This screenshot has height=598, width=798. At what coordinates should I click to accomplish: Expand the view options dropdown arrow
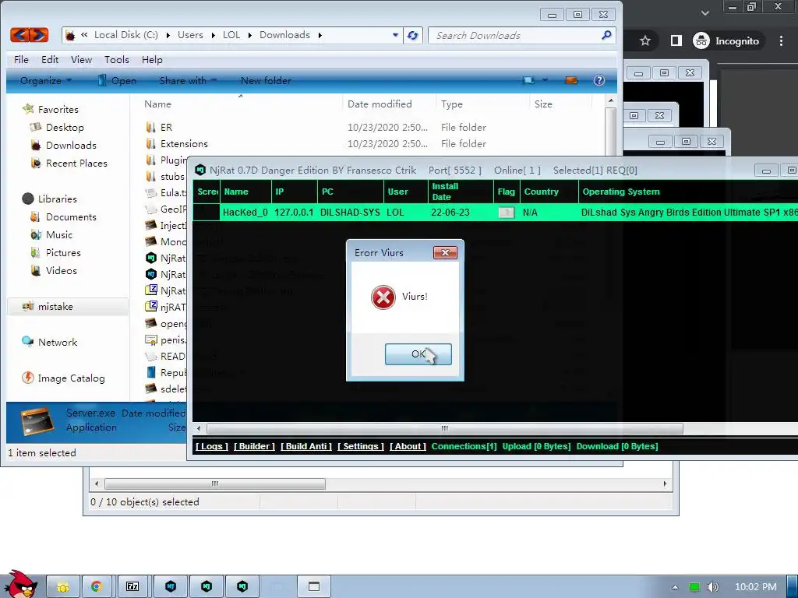point(545,80)
